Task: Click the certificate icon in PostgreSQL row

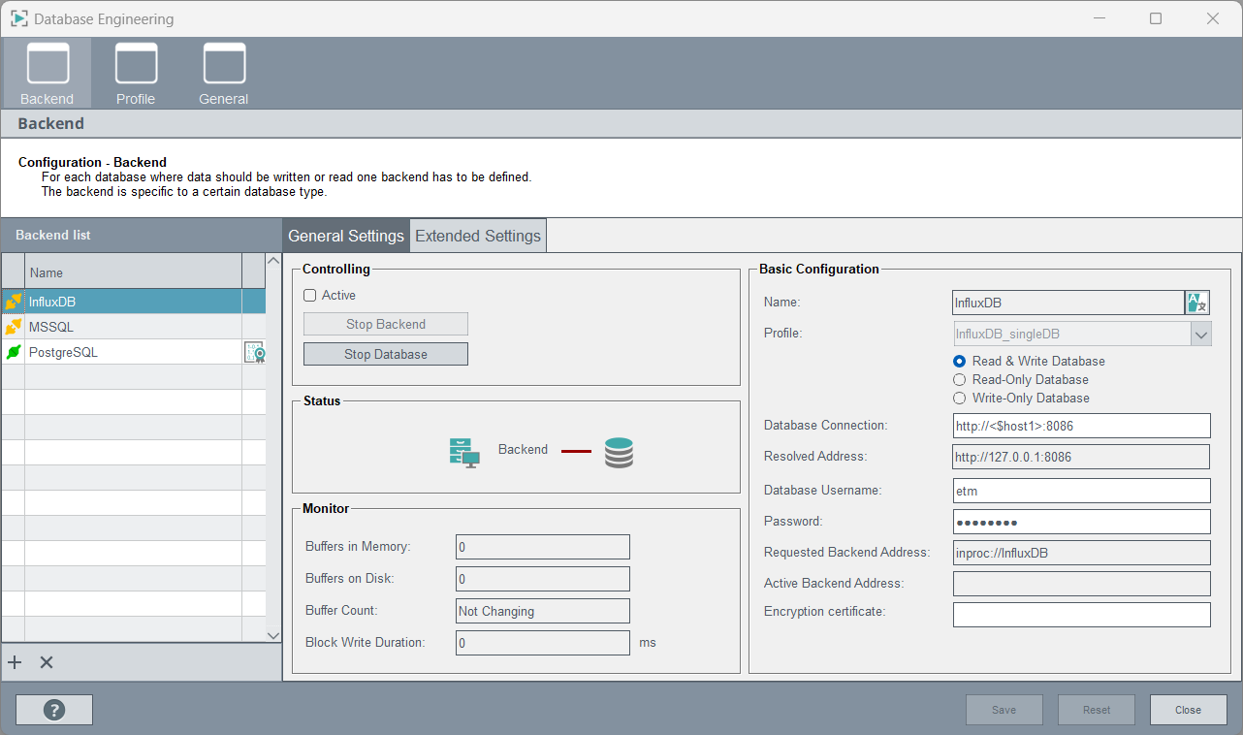Action: [254, 353]
